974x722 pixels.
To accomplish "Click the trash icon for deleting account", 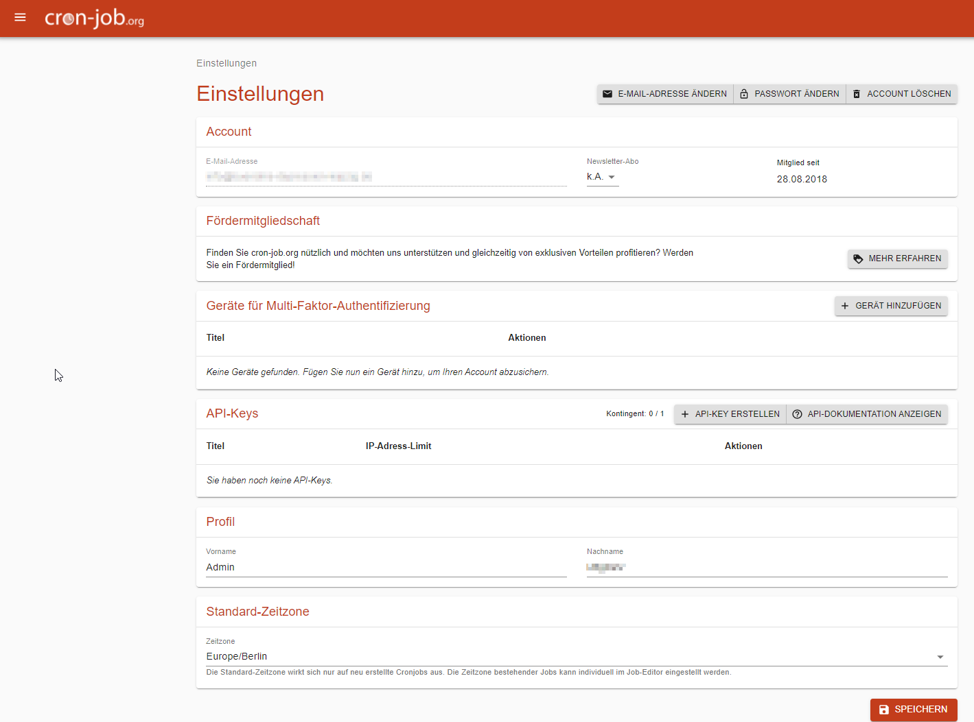I will (857, 94).
